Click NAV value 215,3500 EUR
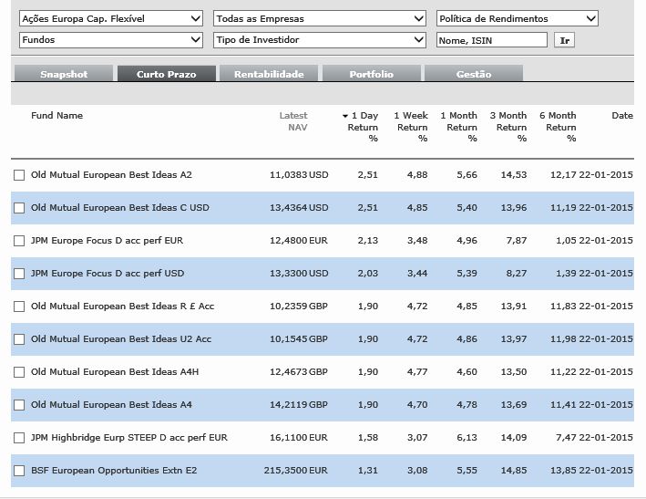646x499 pixels. click(x=296, y=470)
